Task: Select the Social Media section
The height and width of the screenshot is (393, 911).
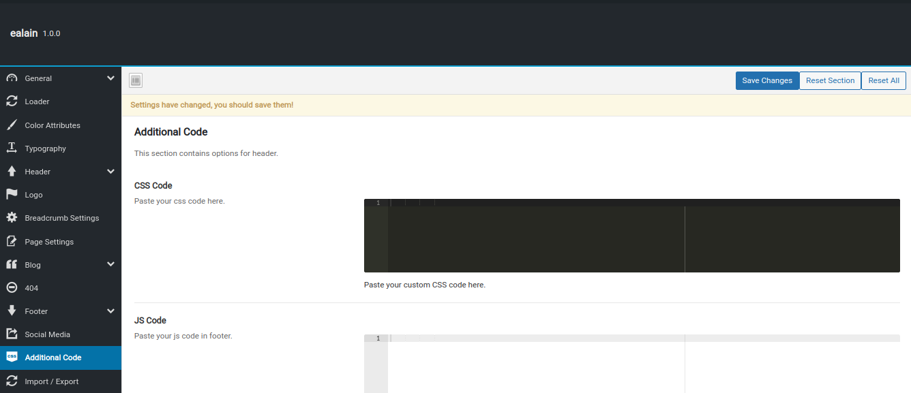Action: click(x=61, y=334)
